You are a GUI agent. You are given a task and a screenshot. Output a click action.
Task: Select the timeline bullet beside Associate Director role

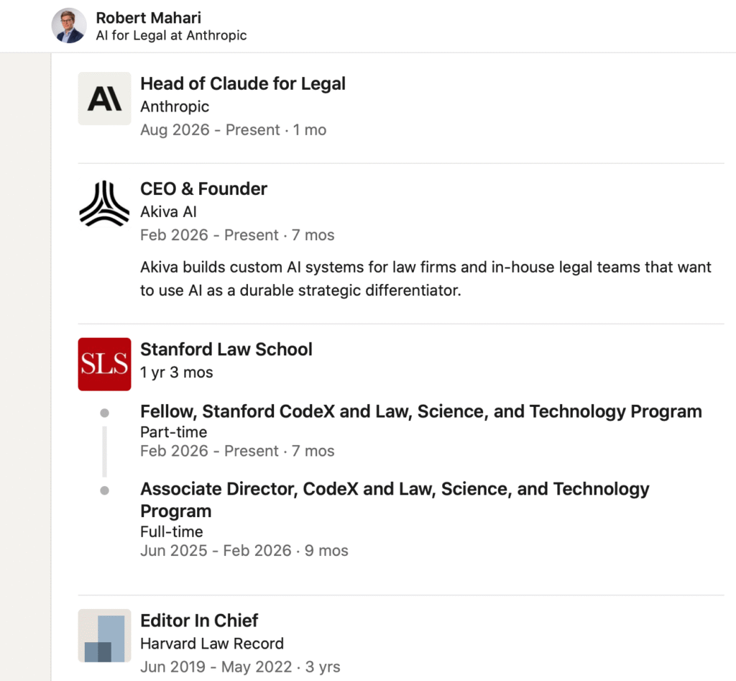coord(105,490)
